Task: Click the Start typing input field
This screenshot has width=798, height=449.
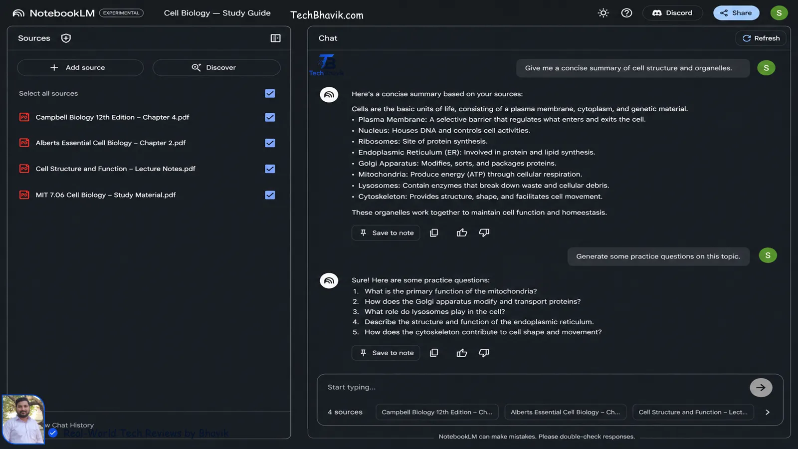Action: coord(534,387)
